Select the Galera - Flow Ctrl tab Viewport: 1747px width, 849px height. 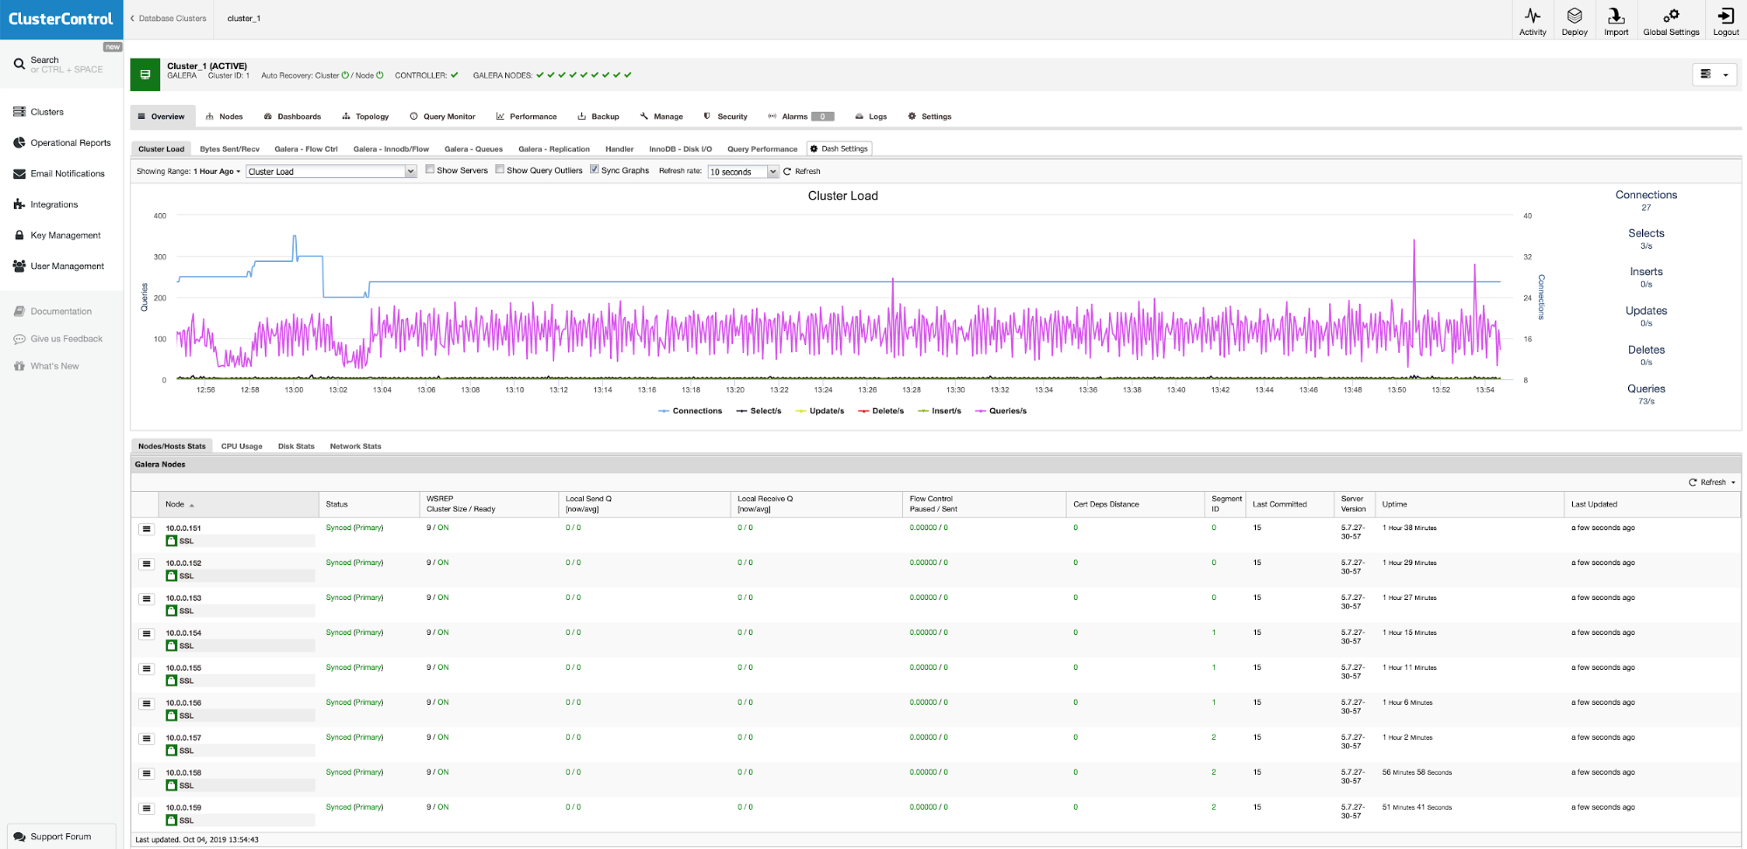pyautogui.click(x=306, y=149)
